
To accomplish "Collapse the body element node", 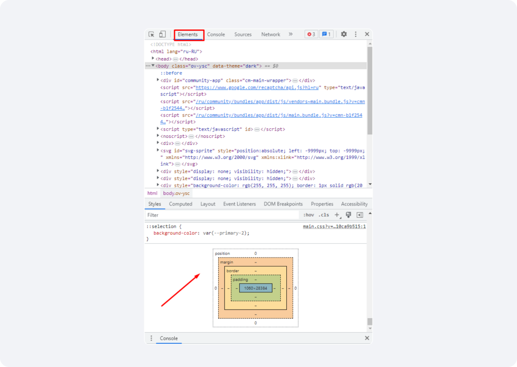I will tap(153, 66).
